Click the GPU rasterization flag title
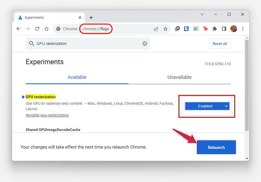The height and width of the screenshot is (182, 261). tap(40, 97)
